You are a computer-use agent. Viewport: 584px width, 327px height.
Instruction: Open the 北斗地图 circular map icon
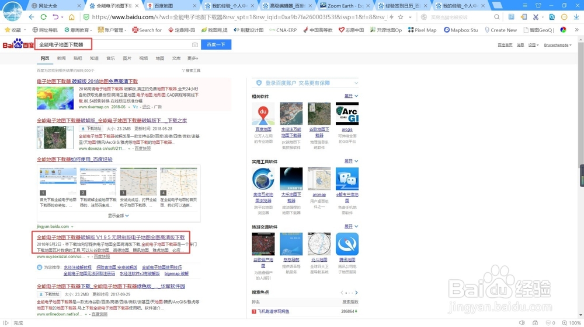[x=319, y=244]
